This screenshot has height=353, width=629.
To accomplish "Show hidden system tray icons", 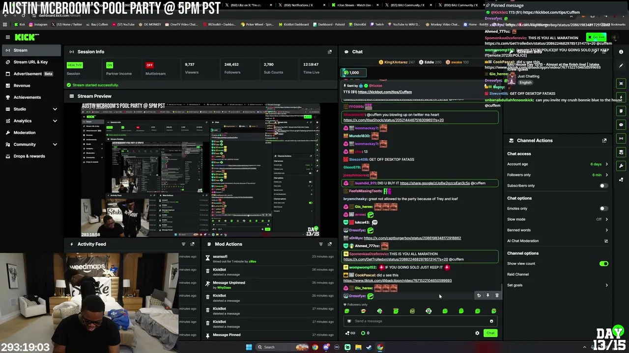I will click(584, 347).
